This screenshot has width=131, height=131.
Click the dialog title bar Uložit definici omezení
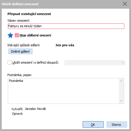pyautogui.click(x=62, y=4)
